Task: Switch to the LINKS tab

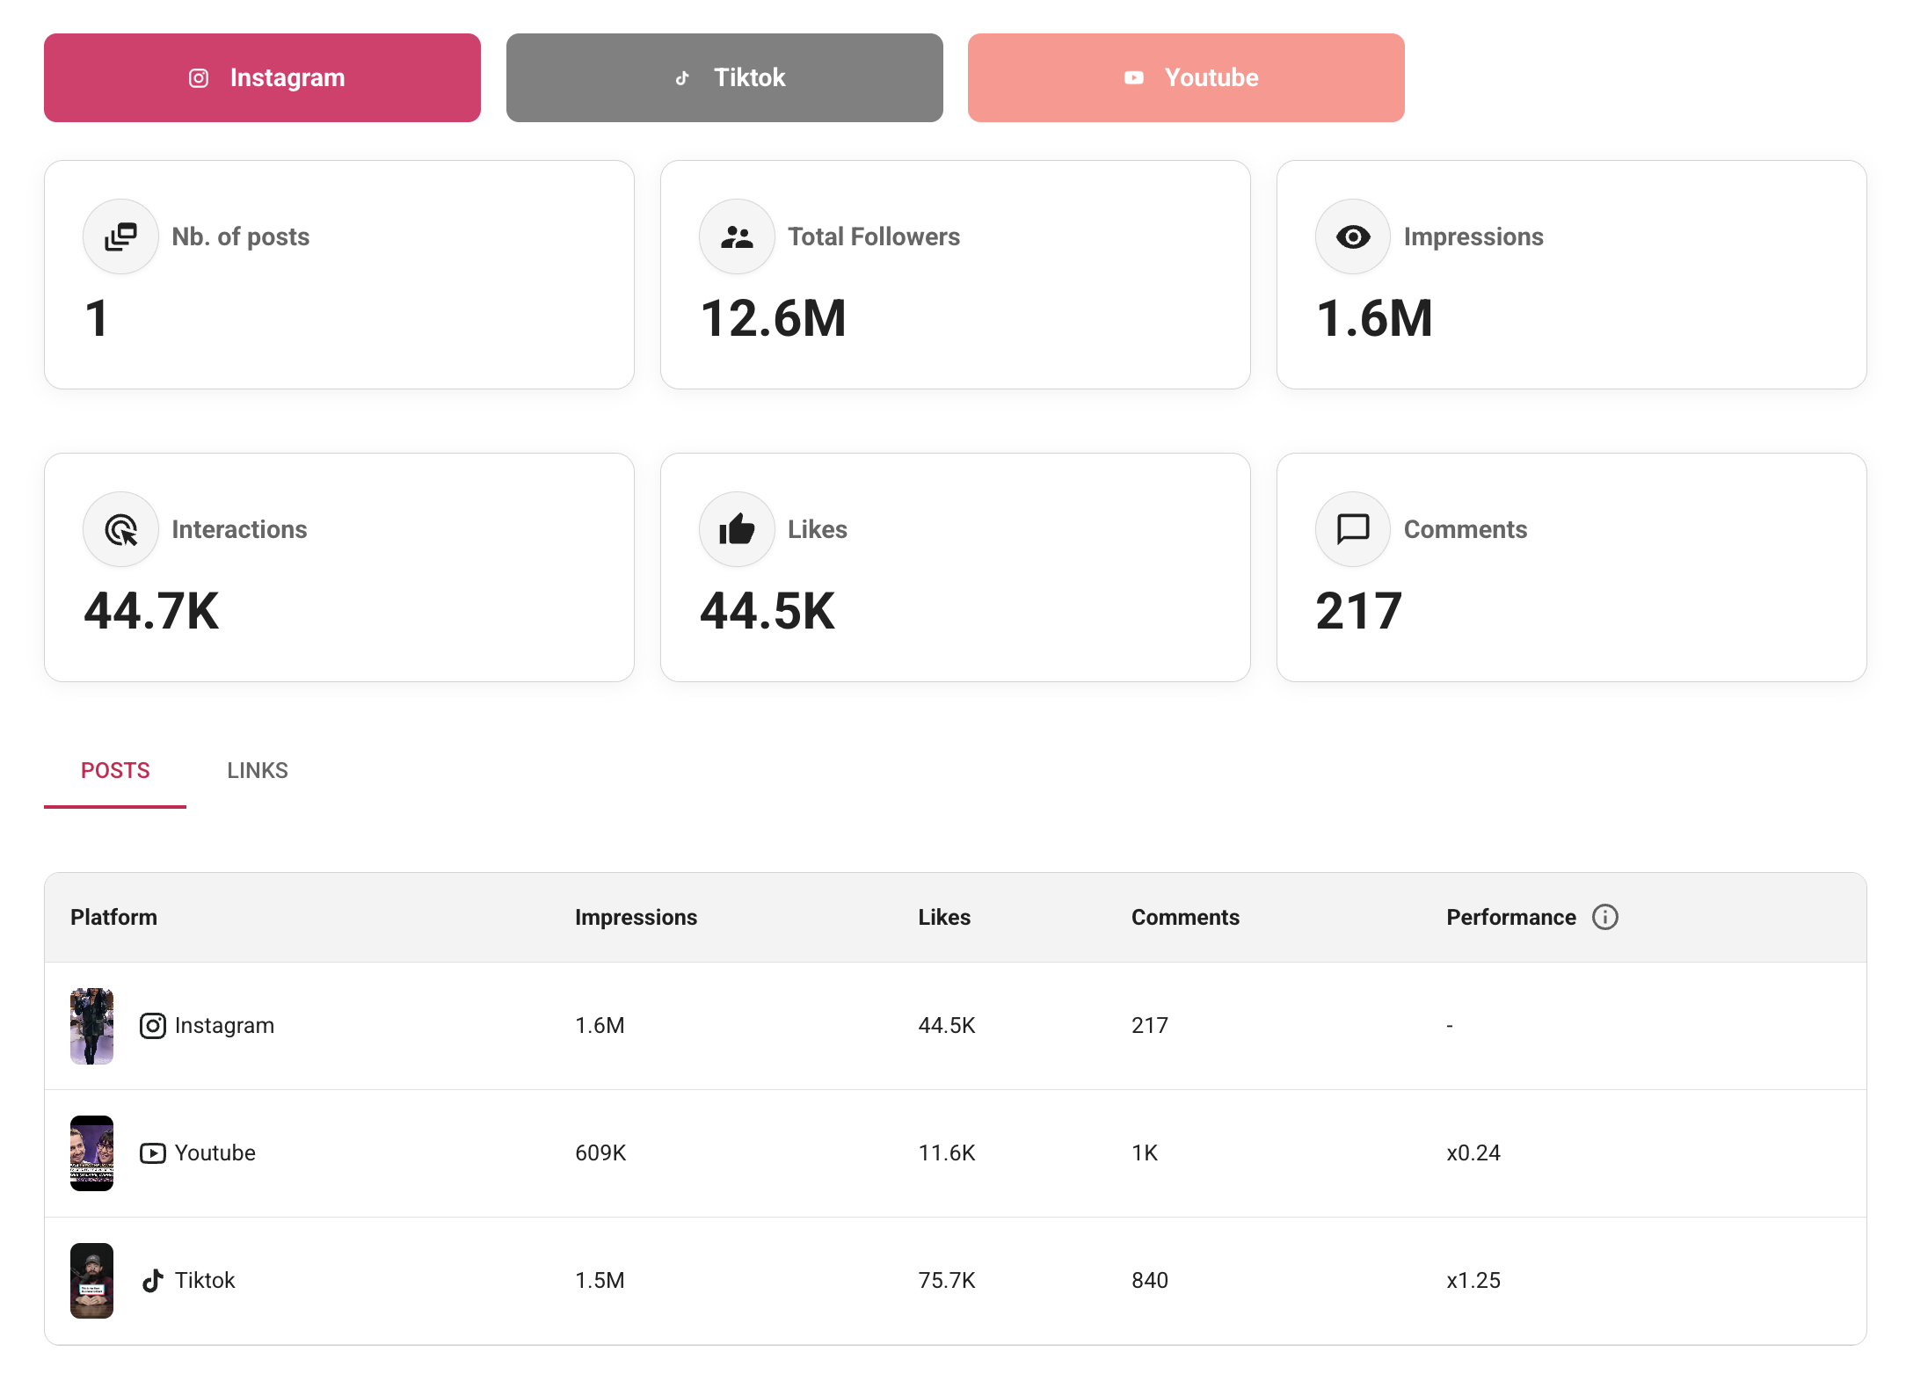Action: [x=257, y=771]
